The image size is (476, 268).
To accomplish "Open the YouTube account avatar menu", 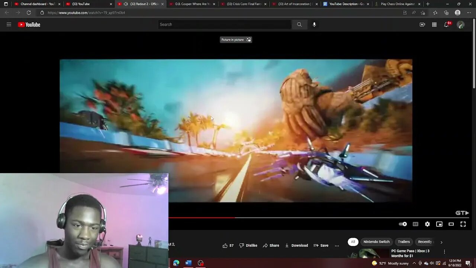I will click(x=461, y=25).
